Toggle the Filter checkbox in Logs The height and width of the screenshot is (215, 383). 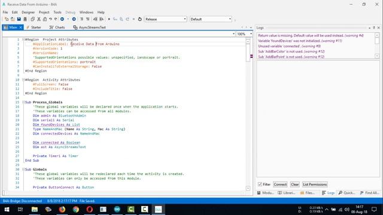click(x=260, y=185)
